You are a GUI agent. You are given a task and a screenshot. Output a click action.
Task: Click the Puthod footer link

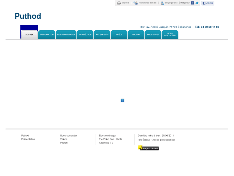[25, 136]
